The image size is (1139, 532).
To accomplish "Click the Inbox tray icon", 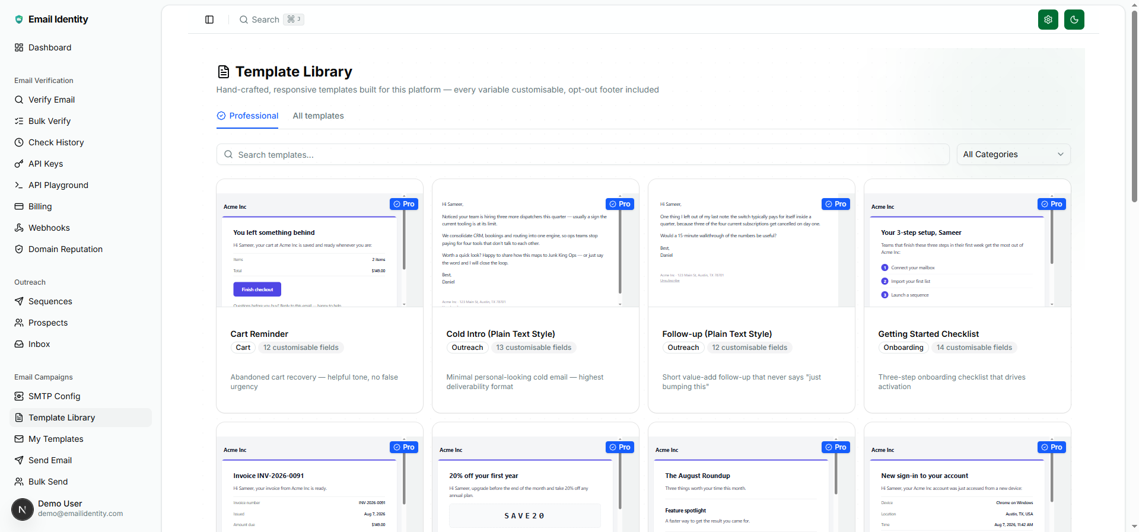I will click(x=19, y=344).
